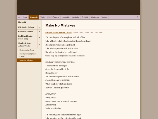Viewport: 158px width, 119px height.
Task: Open File Under Foliage album
Action: [27, 27]
